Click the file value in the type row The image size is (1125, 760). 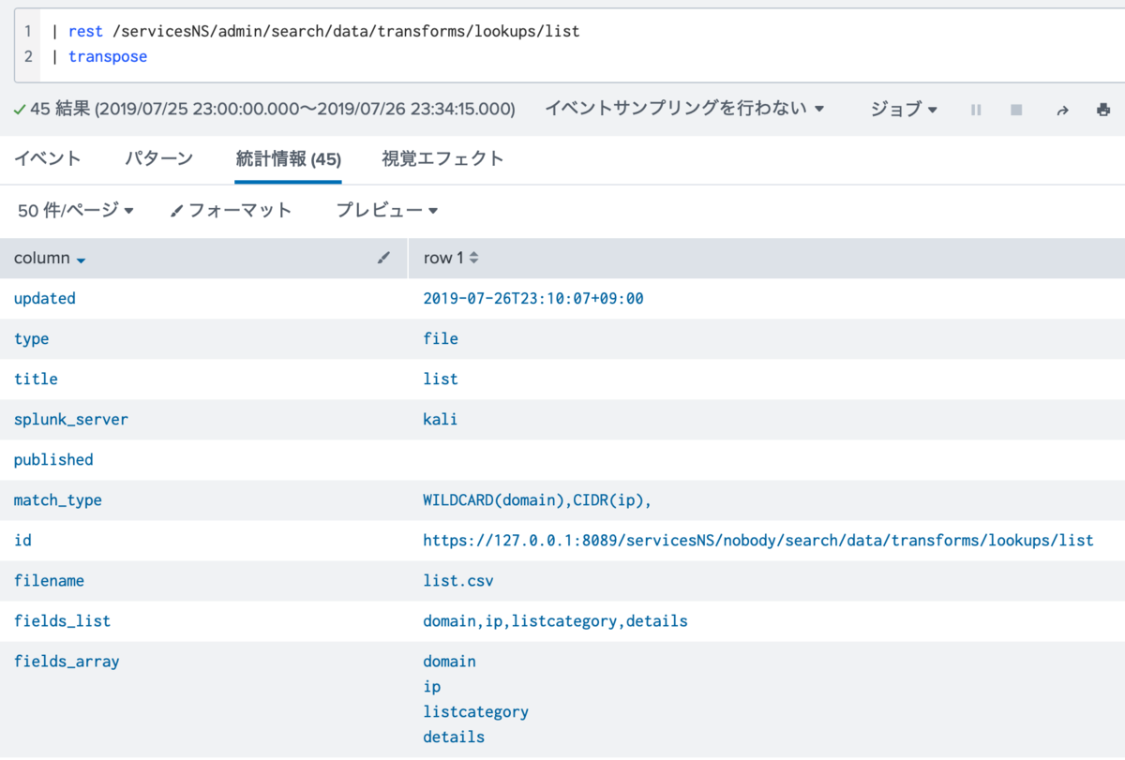[441, 338]
